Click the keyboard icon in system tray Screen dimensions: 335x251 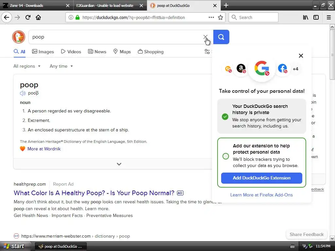pyautogui.click(x=292, y=246)
